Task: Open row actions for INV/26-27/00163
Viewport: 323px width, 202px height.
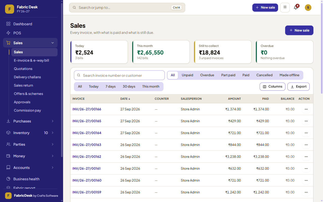Action: 306,145
